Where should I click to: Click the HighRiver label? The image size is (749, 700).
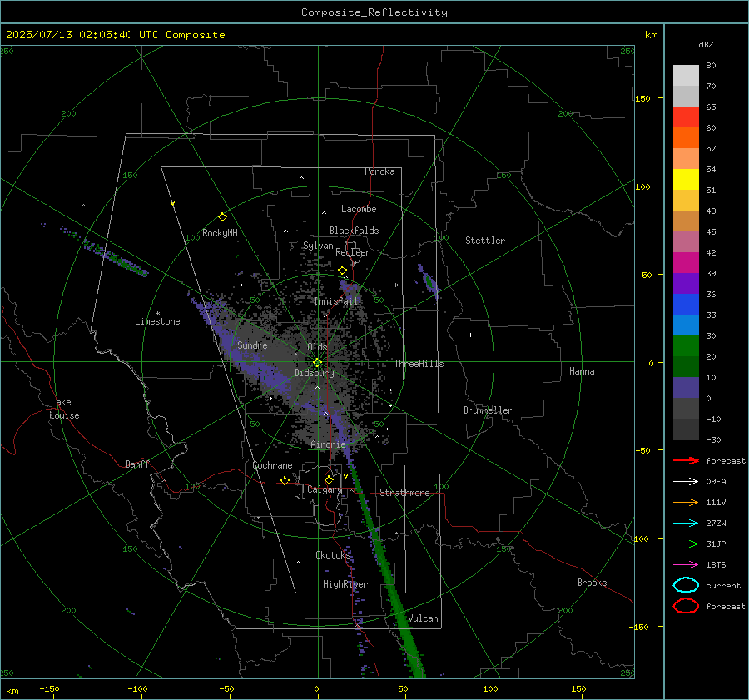[x=345, y=584]
